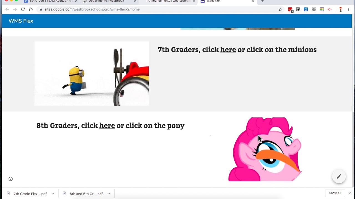Expand options for 5th and 6th Gr download
Image resolution: width=355 pixels, height=199 pixels.
(109, 193)
